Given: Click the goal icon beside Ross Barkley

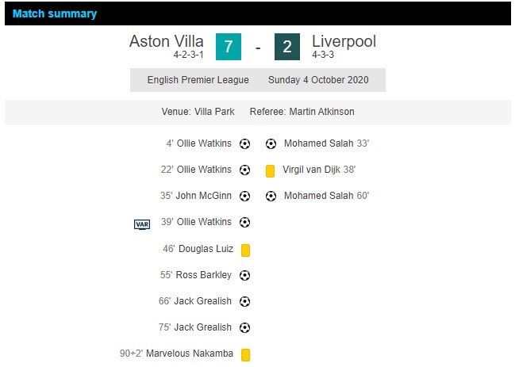Looking at the screenshot, I should pos(245,275).
